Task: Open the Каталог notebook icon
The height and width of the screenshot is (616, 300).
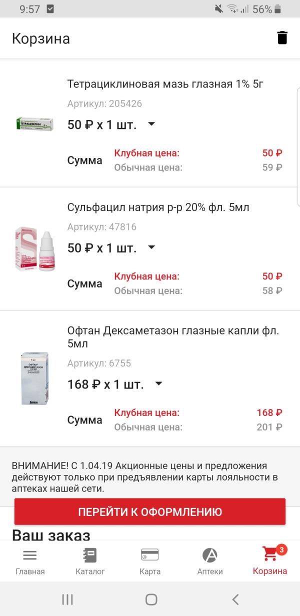Action: click(x=90, y=555)
